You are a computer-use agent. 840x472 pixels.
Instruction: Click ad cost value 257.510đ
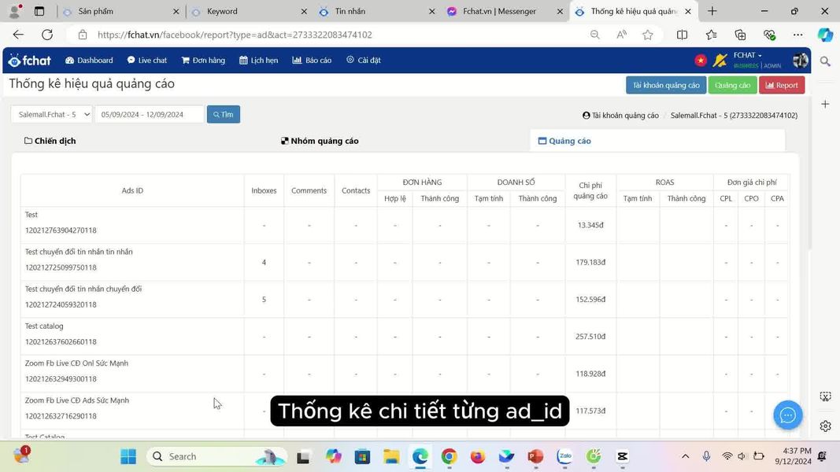590,337
